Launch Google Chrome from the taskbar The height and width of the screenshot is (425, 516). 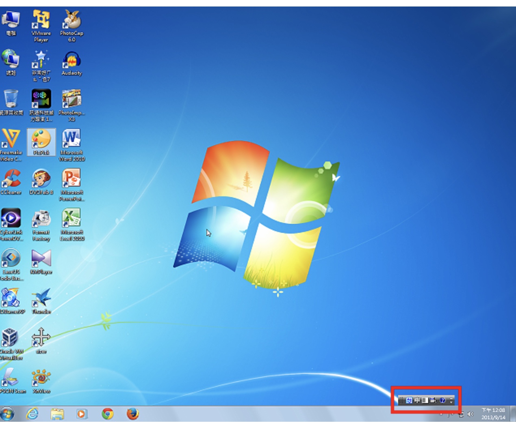[107, 414]
